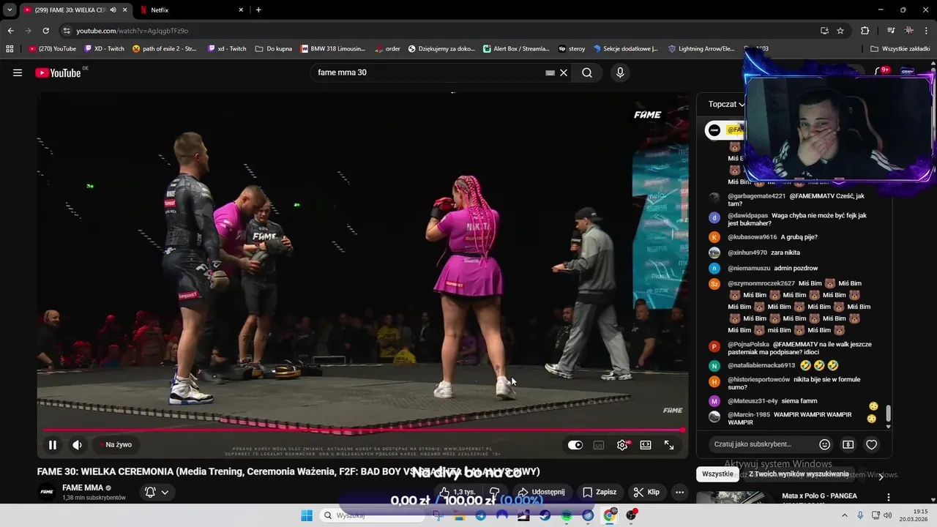The image size is (937, 527).
Task: Enter fullscreen mode
Action: tap(669, 444)
